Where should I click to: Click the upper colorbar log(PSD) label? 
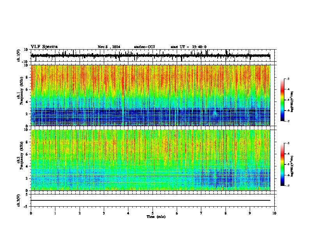tap(292, 102)
